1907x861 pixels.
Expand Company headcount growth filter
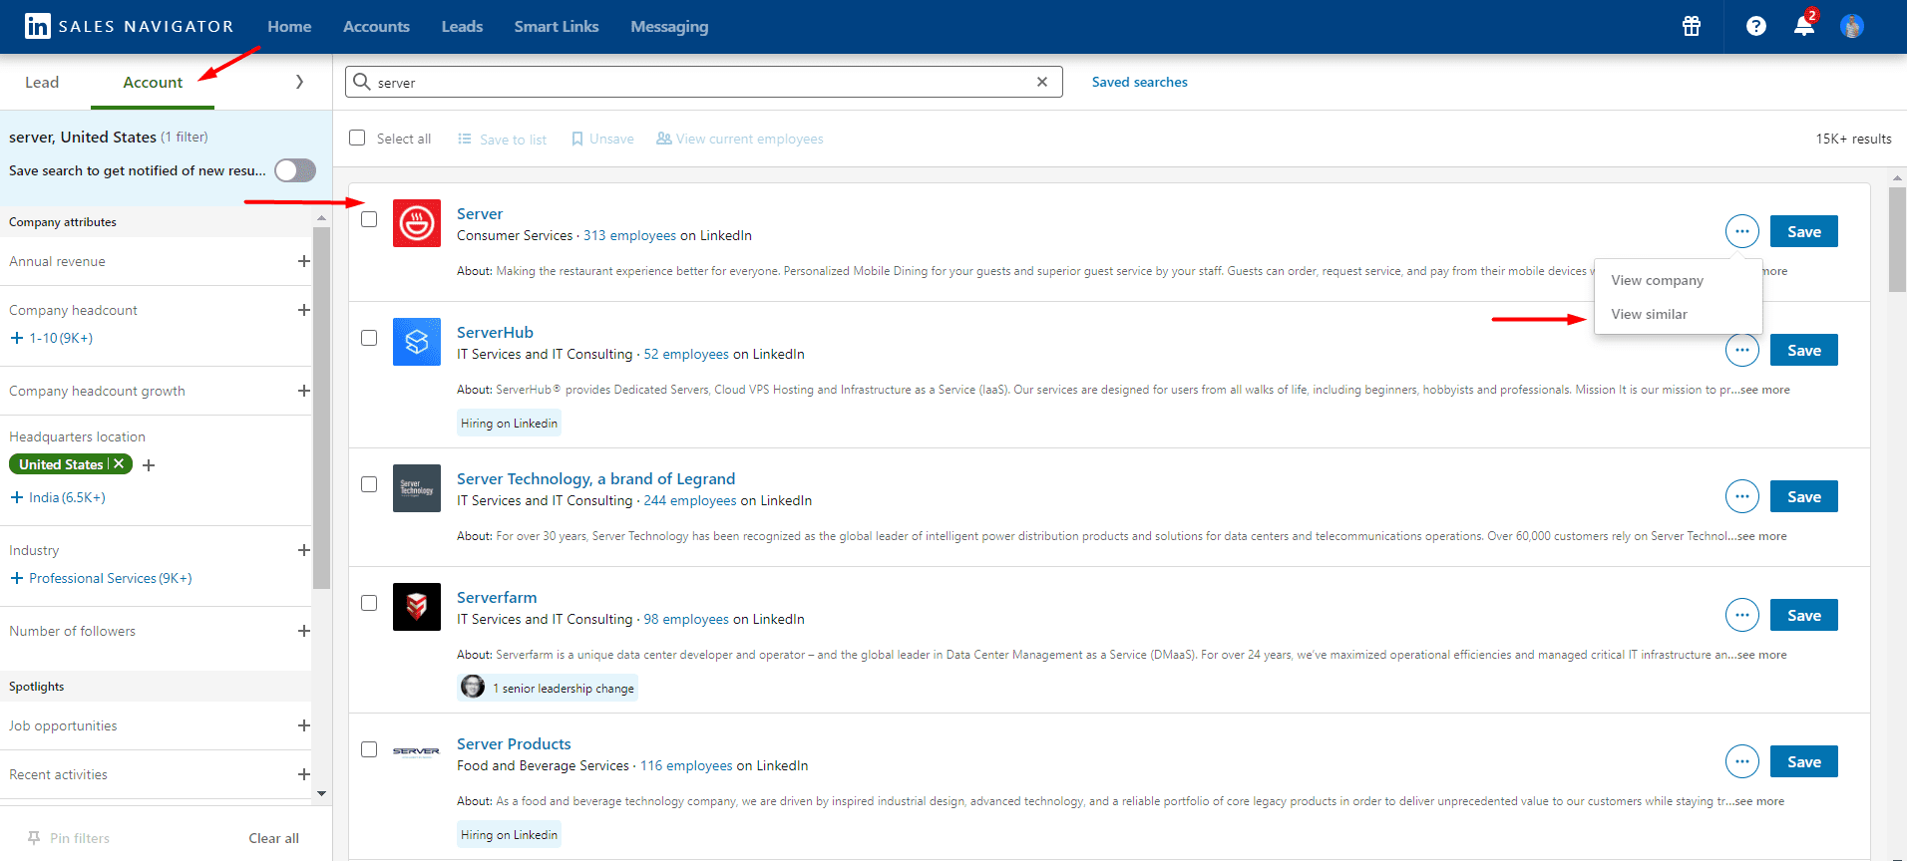304,391
